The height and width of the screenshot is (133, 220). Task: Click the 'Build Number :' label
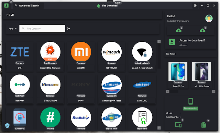click(173, 117)
